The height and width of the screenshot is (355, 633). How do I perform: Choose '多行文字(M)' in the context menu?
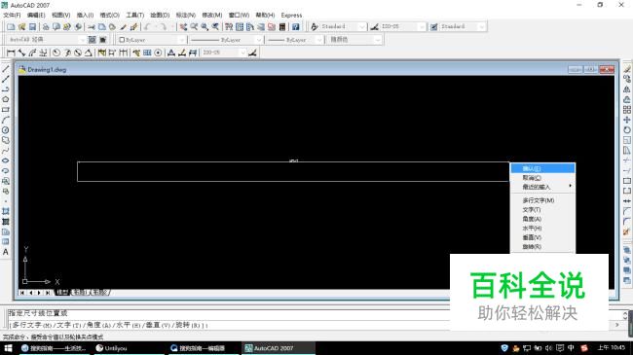click(x=543, y=200)
